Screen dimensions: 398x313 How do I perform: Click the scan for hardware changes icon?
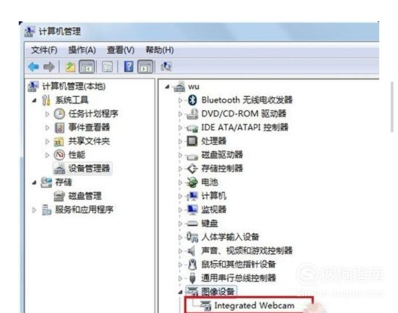point(166,67)
